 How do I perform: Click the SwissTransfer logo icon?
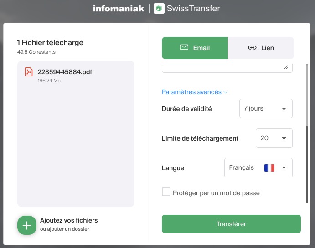pos(159,9)
